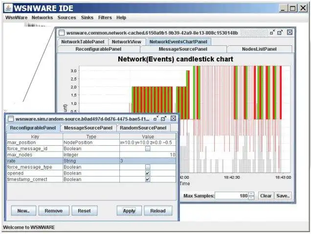The height and width of the screenshot is (234, 311).
Task: Maximize the random-source internal window
Action: (163, 118)
